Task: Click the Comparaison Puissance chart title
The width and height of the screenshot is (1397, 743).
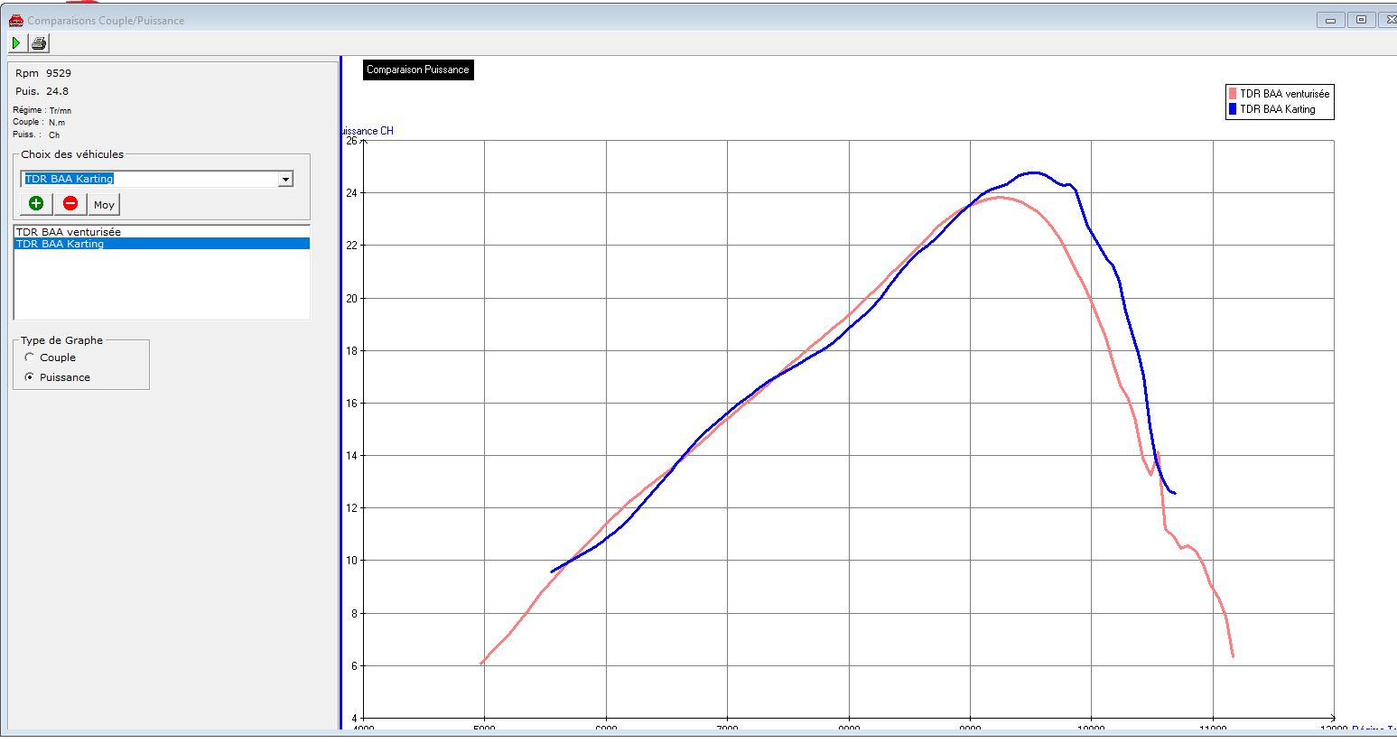Action: coord(418,70)
